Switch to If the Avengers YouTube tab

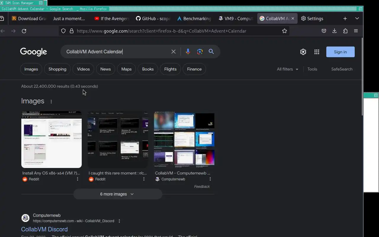[x=112, y=18]
